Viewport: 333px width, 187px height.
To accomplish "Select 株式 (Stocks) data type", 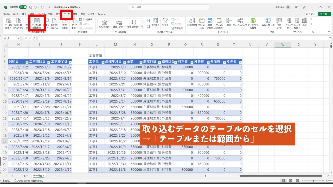I will click(105, 24).
